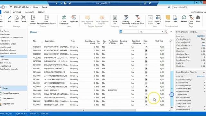The image size is (206, 116).
Task: Toggle Cost is Adjusted checkbox for R9L10003
Action: pyautogui.click(x=146, y=76)
